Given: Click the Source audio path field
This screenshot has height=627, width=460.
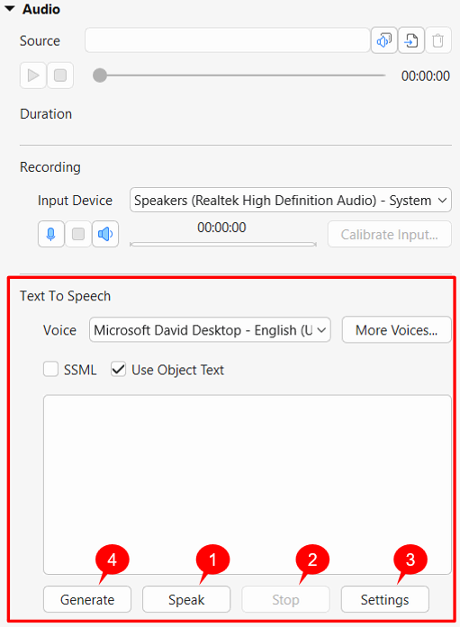Looking at the screenshot, I should [x=227, y=40].
